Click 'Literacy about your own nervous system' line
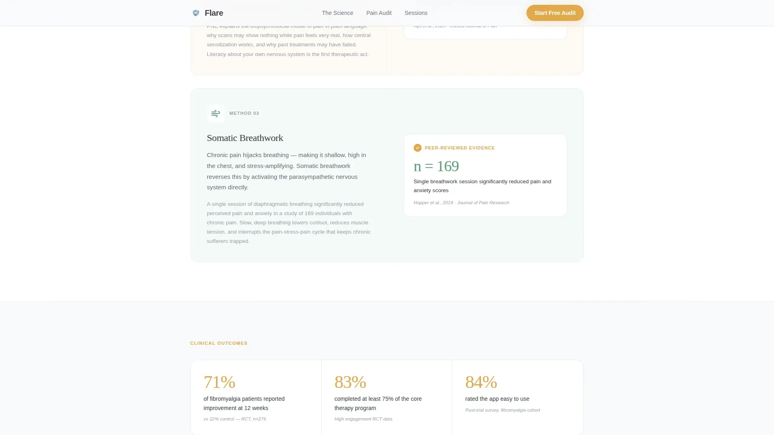 [x=288, y=54]
